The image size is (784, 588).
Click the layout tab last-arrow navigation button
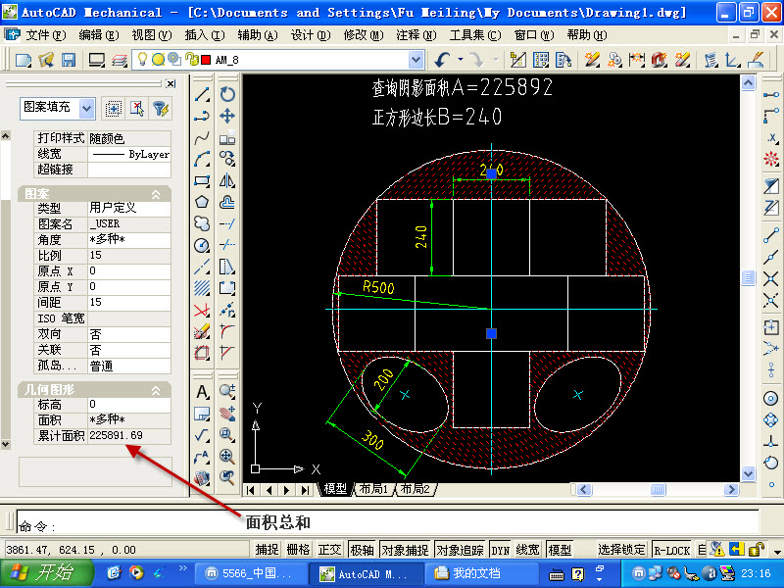pos(305,490)
